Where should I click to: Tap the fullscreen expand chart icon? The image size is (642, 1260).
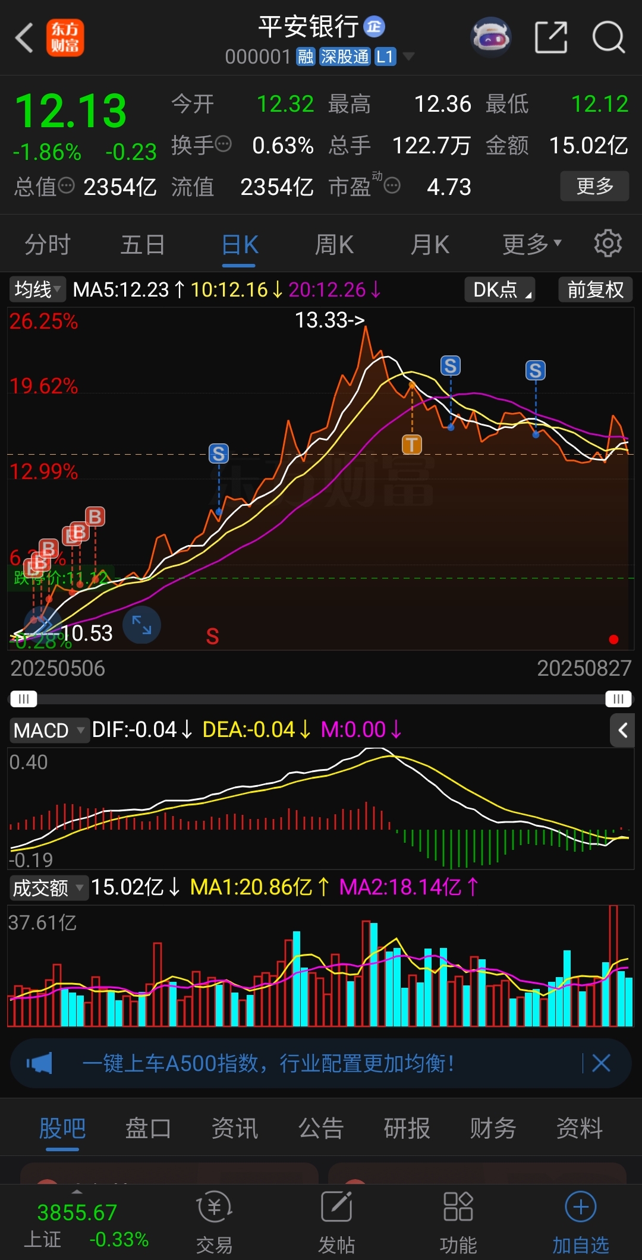(x=141, y=625)
